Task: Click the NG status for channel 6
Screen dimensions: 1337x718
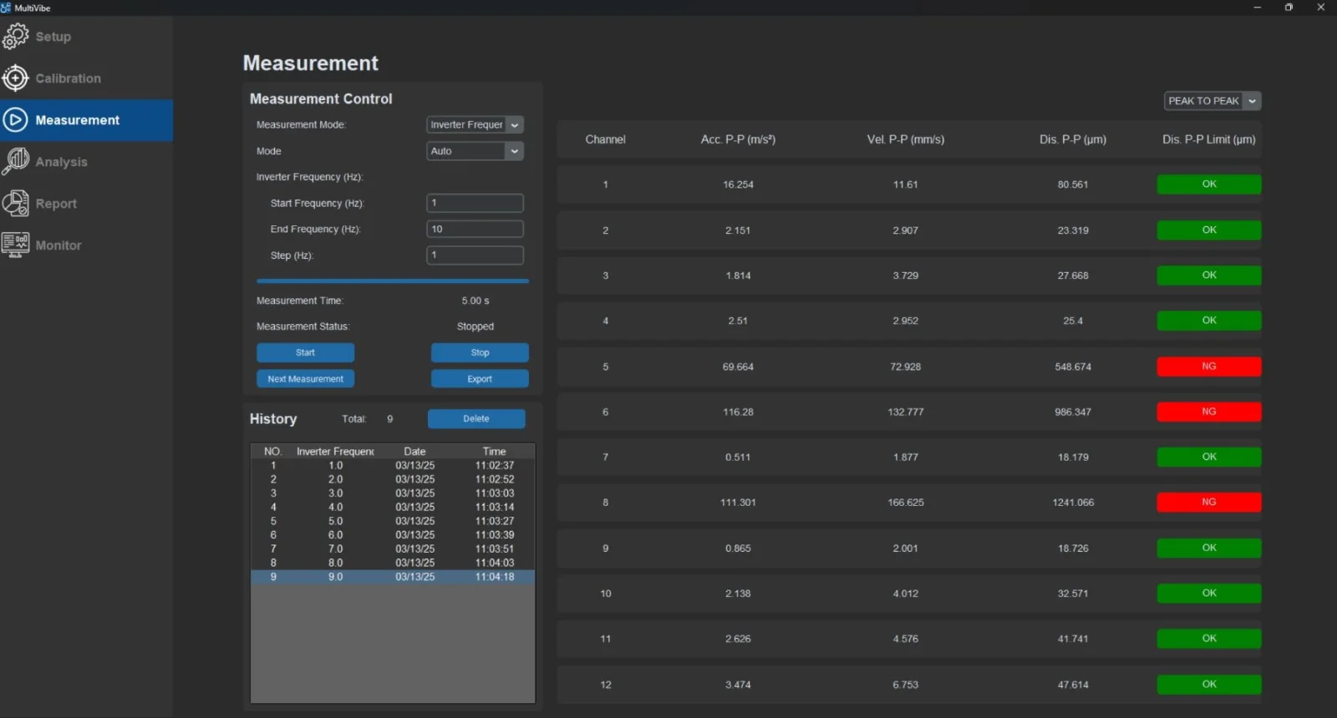Action: (x=1208, y=412)
